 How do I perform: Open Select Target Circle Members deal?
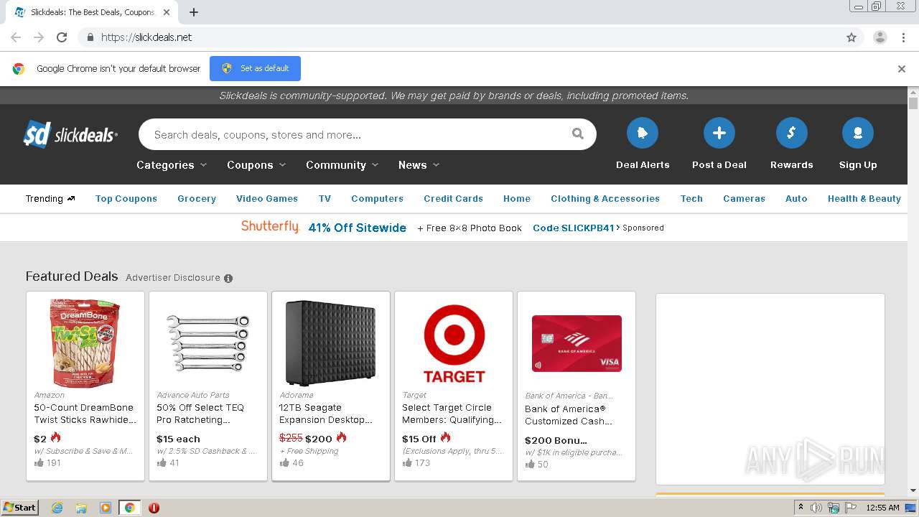pyautogui.click(x=452, y=414)
